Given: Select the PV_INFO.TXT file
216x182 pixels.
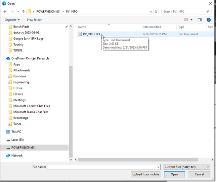Looking at the screenshot, I should 92,34.
